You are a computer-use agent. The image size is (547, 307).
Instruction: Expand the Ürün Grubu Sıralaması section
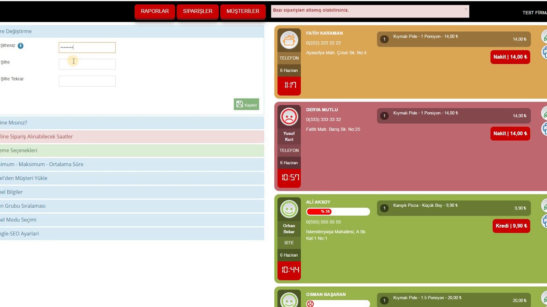[x=132, y=206]
